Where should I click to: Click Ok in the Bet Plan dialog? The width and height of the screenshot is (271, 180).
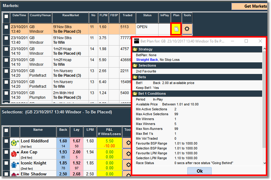(200, 171)
